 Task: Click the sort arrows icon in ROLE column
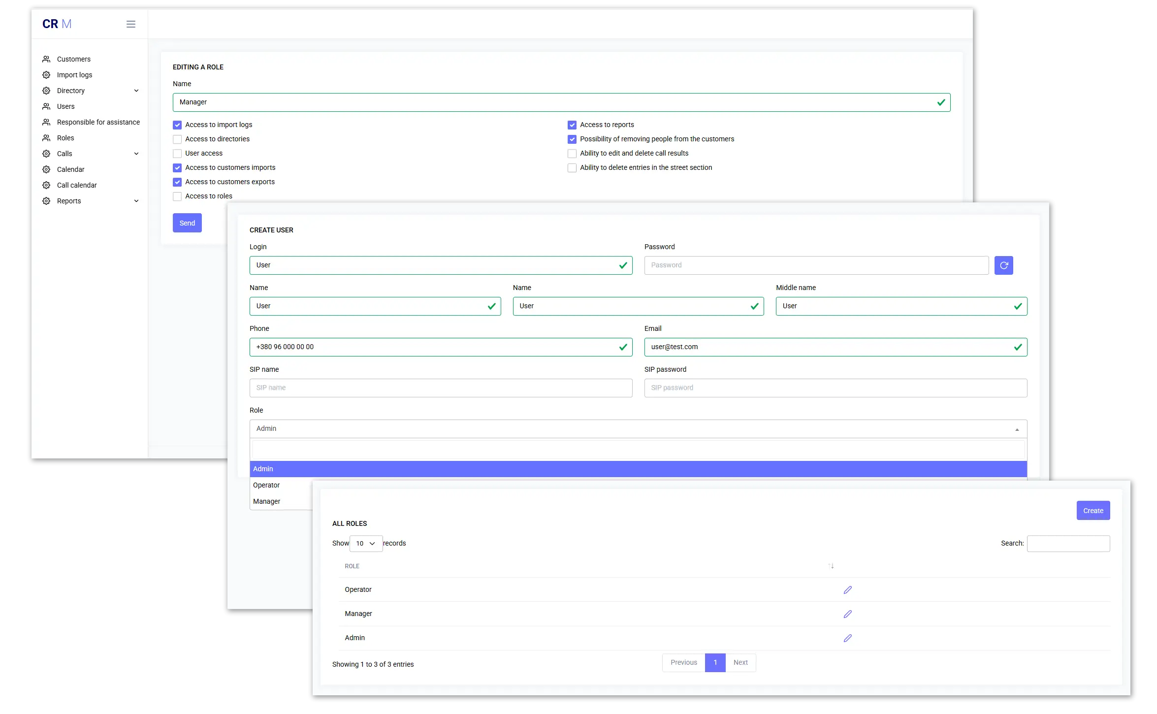[831, 566]
